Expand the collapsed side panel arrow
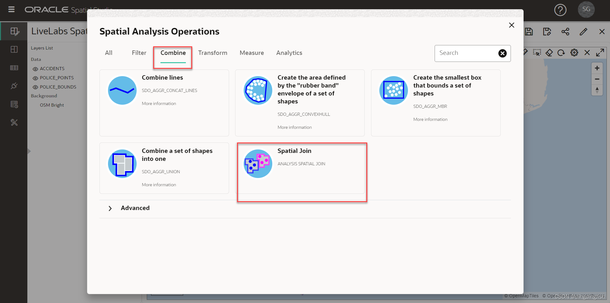 coord(29,151)
